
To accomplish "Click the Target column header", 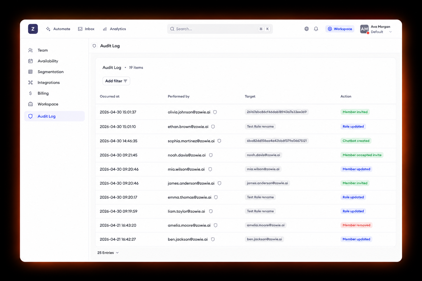I will [x=250, y=96].
